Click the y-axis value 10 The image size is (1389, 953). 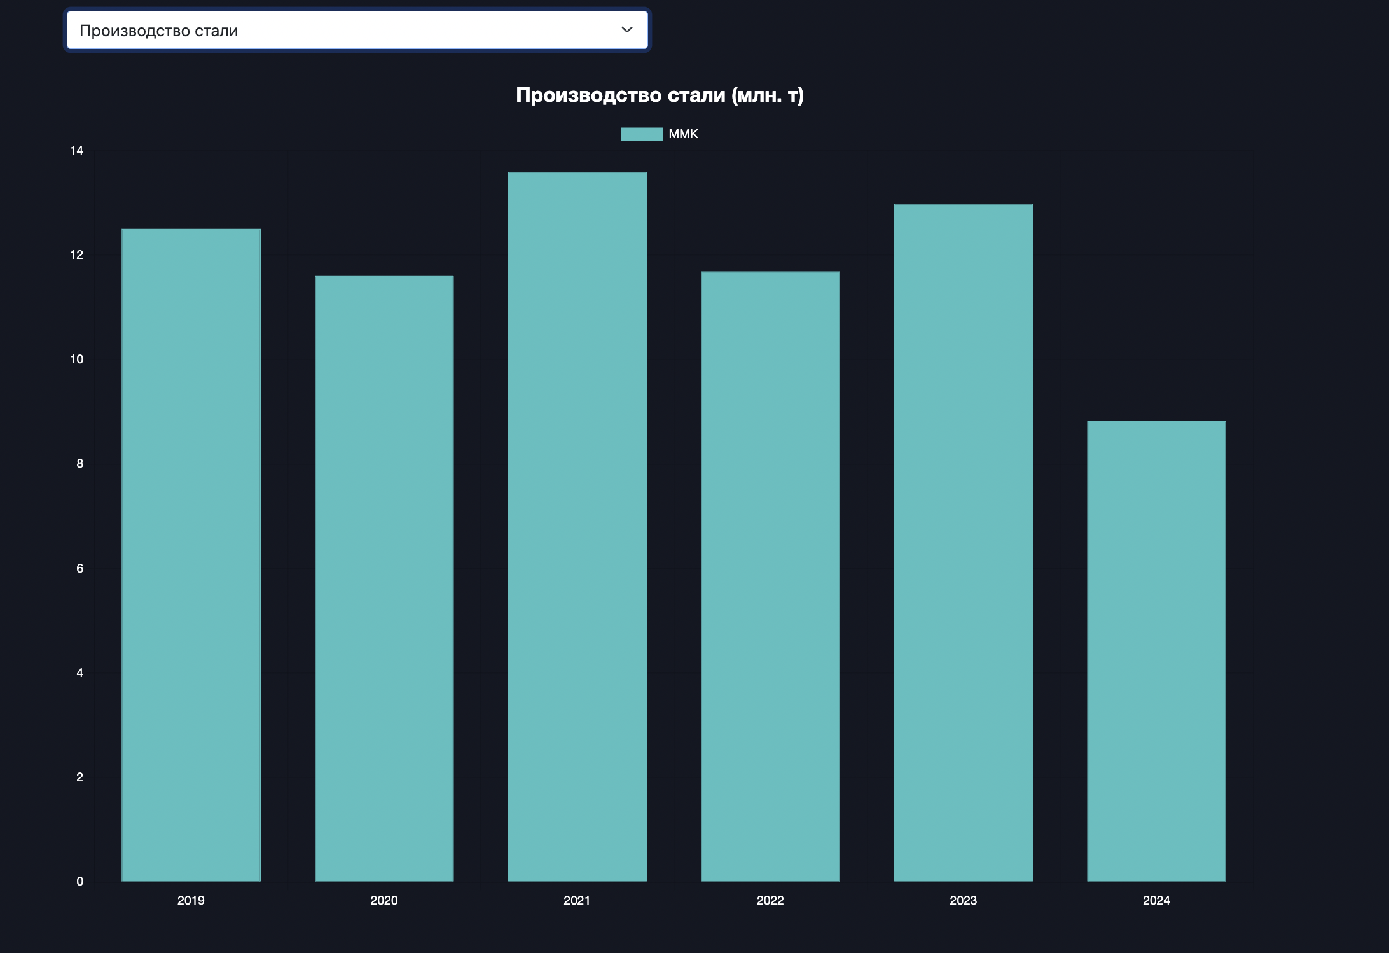pos(77,359)
